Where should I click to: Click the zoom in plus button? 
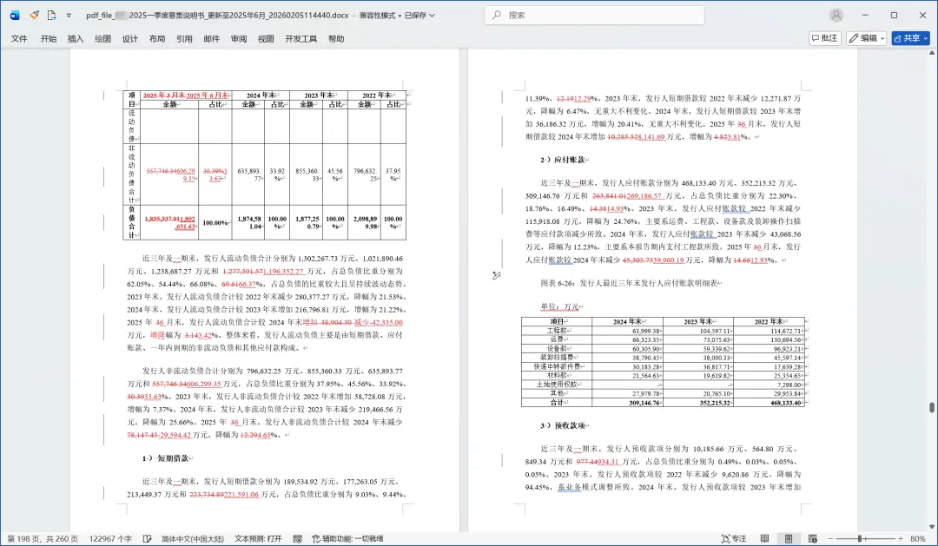pos(901,539)
